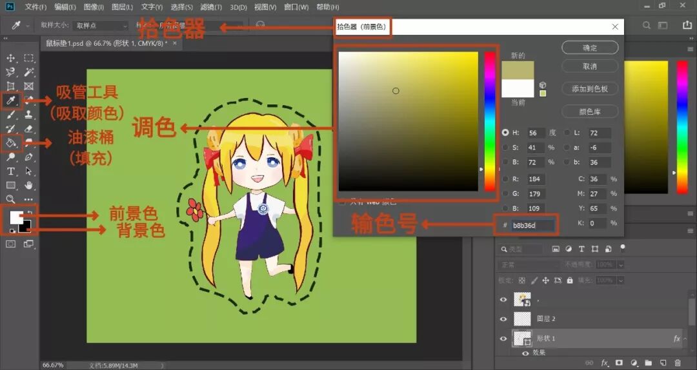Select the Zoom tool
Screen dimensions: 697x370
coord(11,199)
